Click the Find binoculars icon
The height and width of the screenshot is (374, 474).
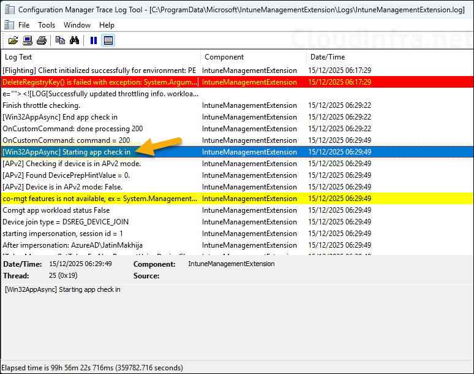[x=74, y=40]
